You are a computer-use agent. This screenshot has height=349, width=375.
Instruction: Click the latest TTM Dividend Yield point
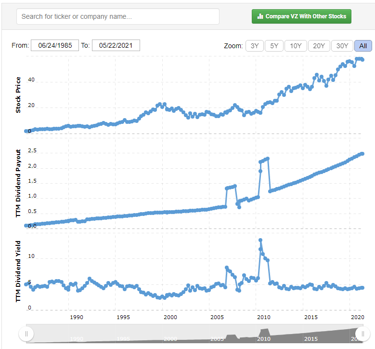pyautogui.click(x=362, y=288)
